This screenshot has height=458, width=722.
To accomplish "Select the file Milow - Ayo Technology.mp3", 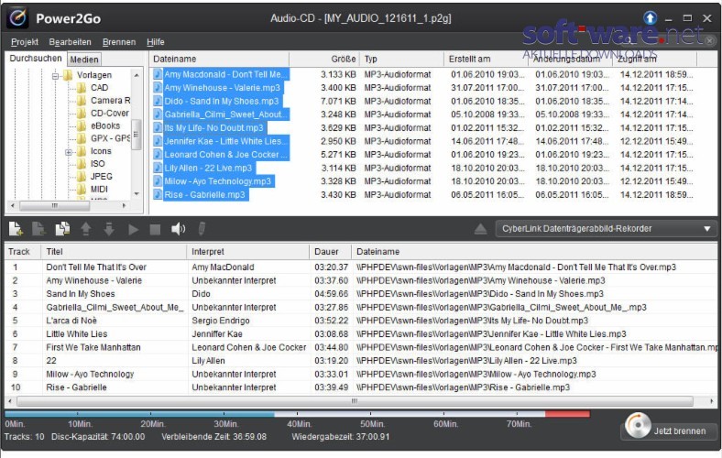I will 218,181.
